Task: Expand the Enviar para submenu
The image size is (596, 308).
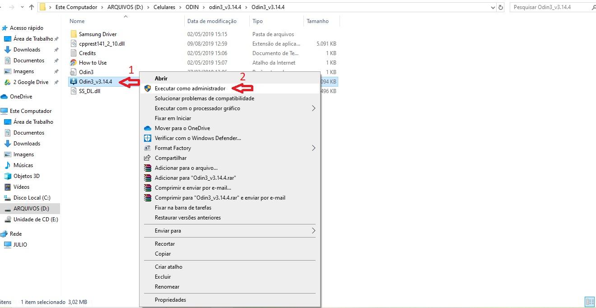Action: click(230, 231)
